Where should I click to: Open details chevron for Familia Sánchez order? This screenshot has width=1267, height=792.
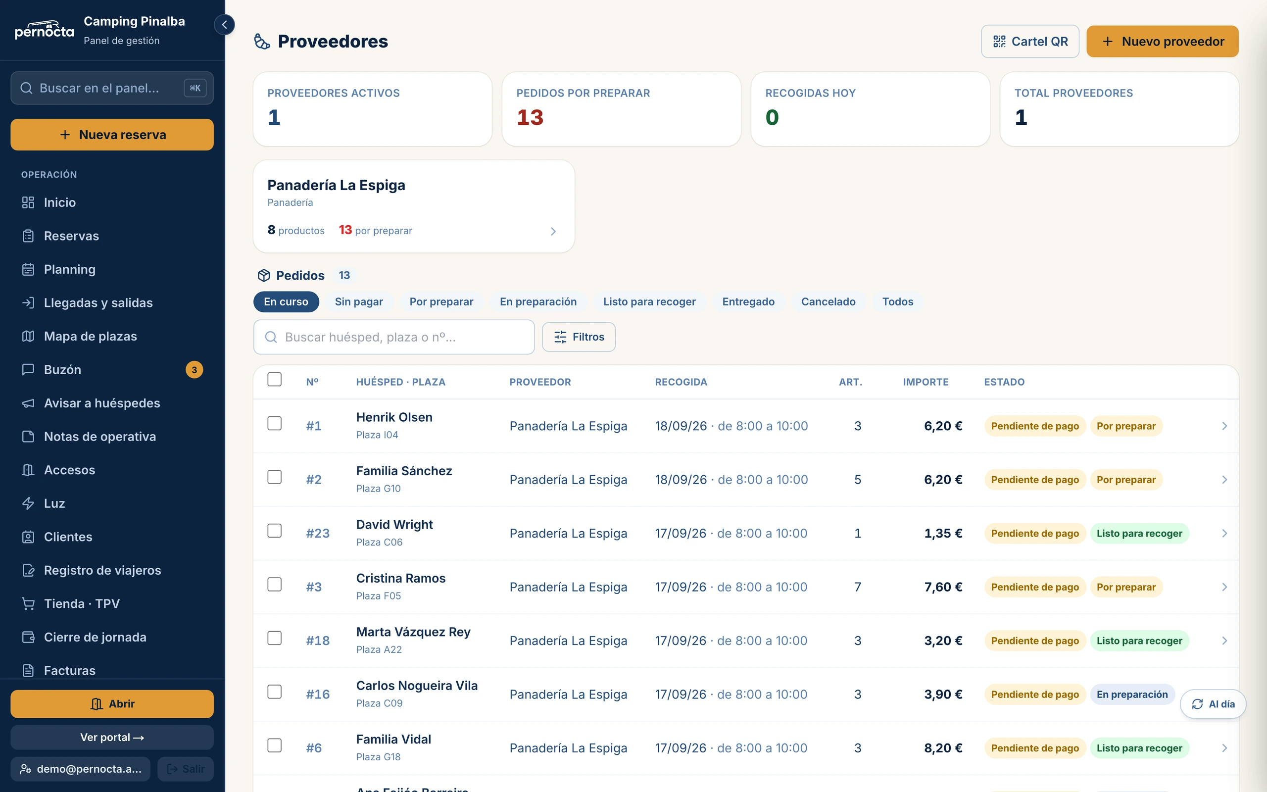click(1224, 480)
